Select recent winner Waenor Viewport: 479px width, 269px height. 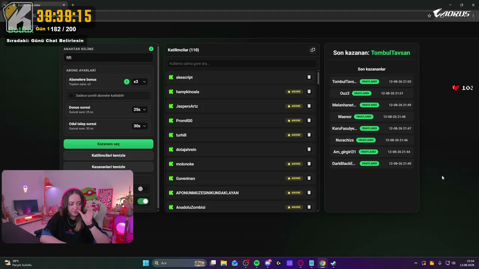[345, 117]
